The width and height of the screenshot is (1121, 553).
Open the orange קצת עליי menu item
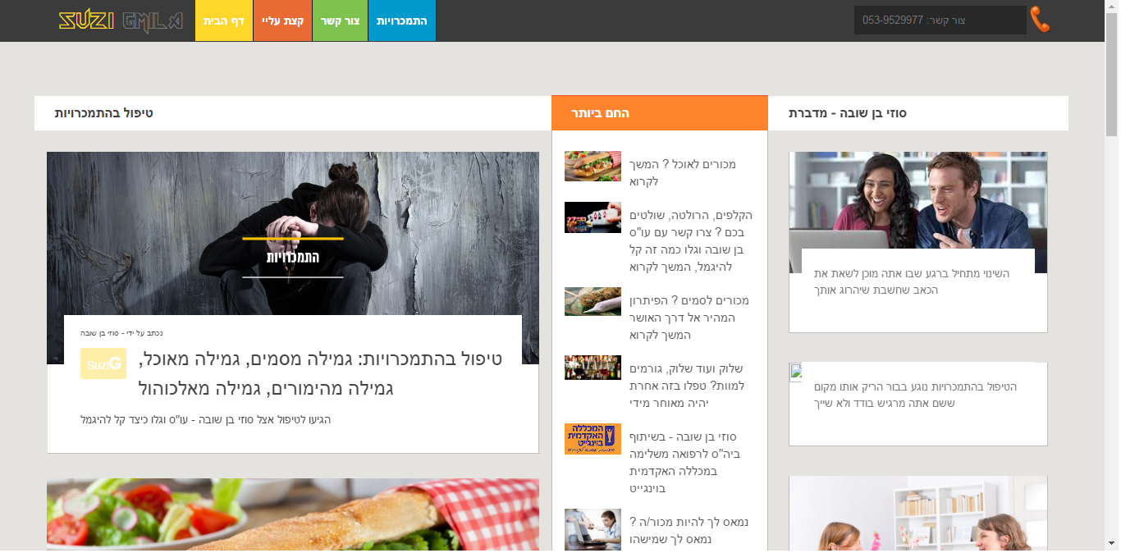point(282,21)
